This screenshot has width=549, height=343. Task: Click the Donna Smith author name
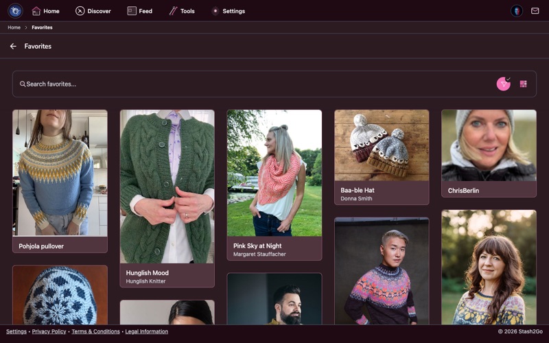(356, 198)
